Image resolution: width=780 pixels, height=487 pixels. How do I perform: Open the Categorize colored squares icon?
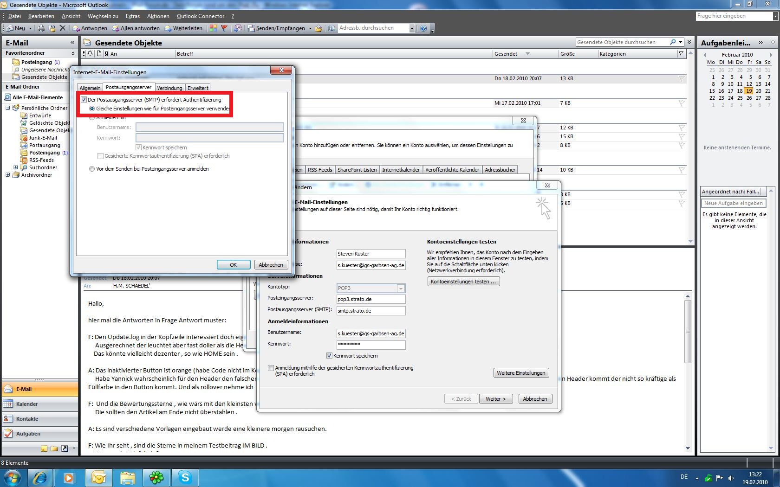point(213,28)
